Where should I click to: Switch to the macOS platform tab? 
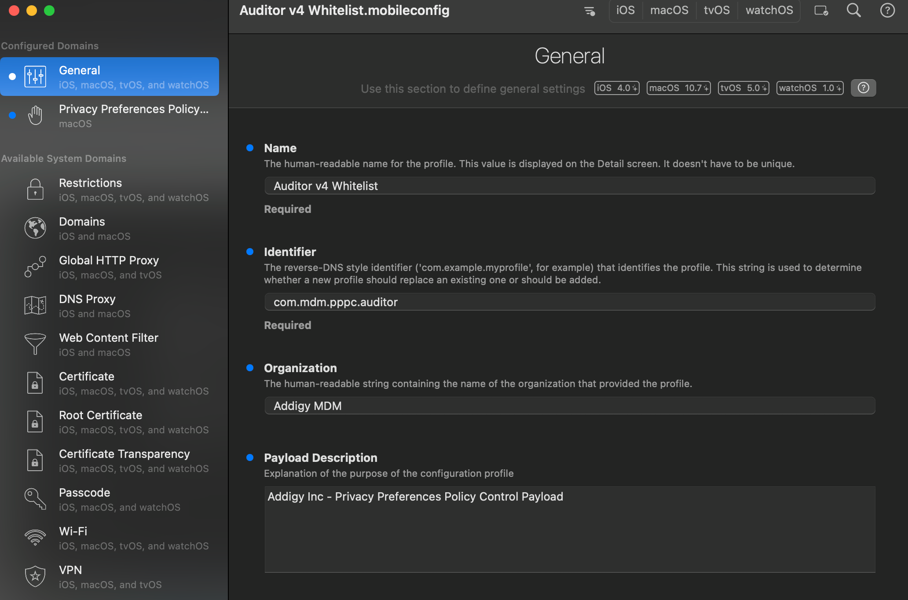669,10
